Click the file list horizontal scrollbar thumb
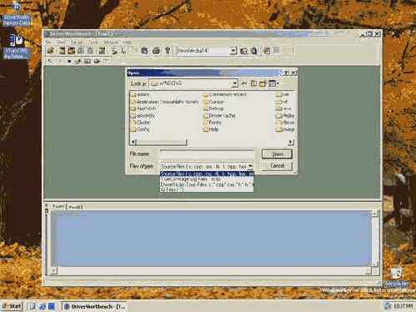Viewport: 416px width, 312px height. [x=162, y=143]
